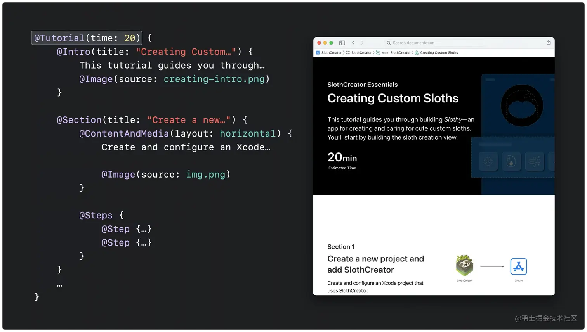
Task: Click the snowflake power icon
Action: pos(488,161)
